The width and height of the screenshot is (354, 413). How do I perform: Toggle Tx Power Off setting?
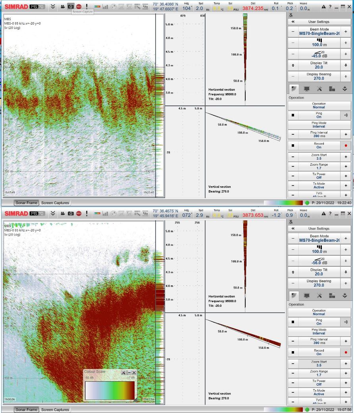319,176
